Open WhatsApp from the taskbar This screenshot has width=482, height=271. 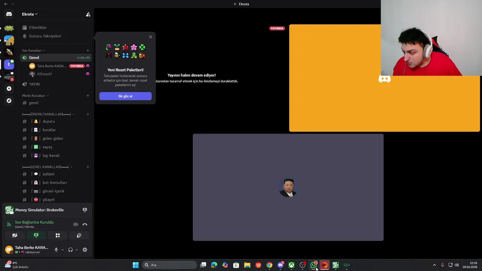314,265
